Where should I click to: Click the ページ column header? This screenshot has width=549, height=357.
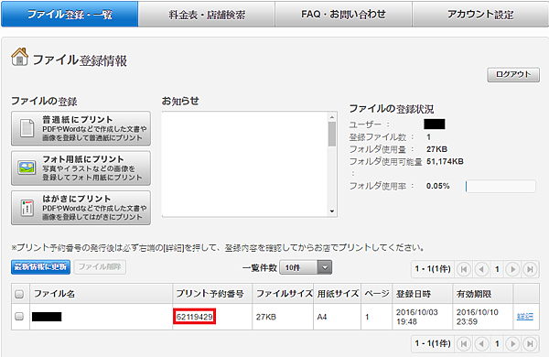pyautogui.click(x=377, y=294)
